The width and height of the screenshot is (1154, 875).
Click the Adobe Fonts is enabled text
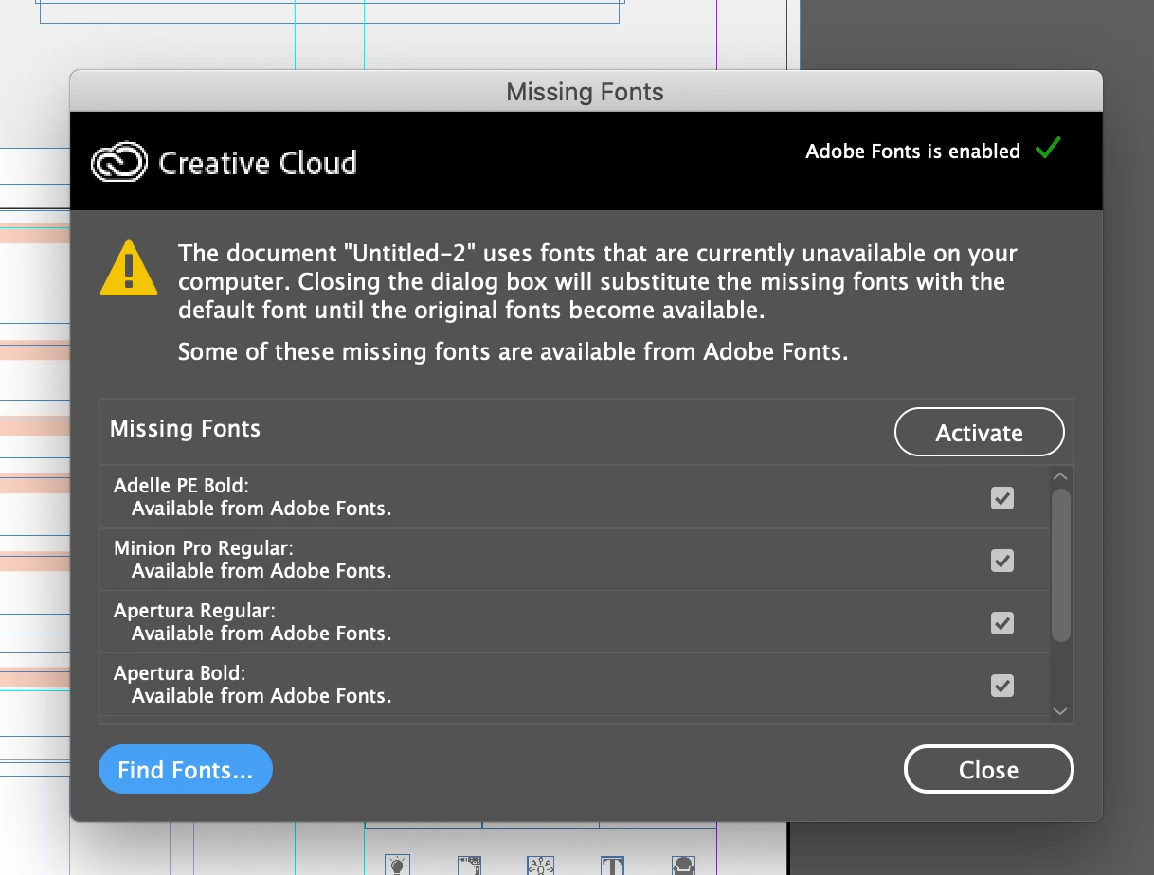coord(912,152)
